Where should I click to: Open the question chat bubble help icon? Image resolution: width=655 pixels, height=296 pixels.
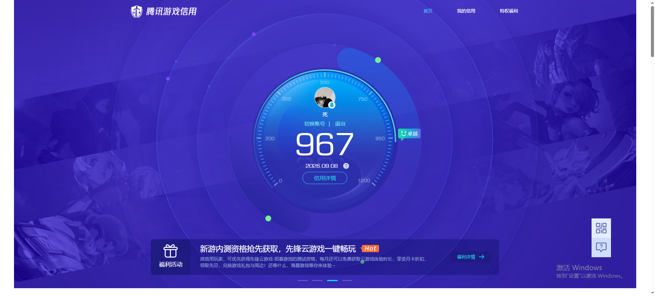[x=601, y=247]
